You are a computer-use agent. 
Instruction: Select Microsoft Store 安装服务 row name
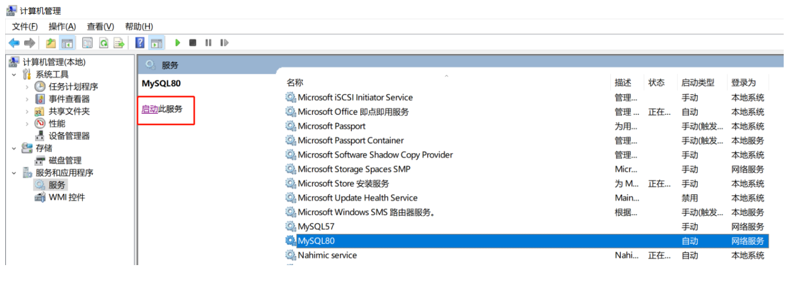pyautogui.click(x=344, y=184)
